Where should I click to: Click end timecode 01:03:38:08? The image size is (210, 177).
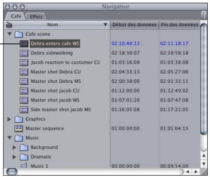tap(174, 62)
